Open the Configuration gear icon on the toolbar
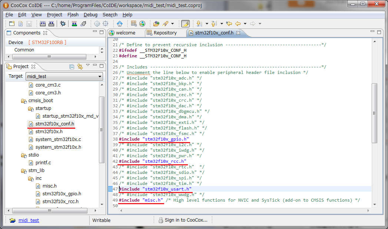The width and height of the screenshot is (388, 229). [x=96, y=23]
